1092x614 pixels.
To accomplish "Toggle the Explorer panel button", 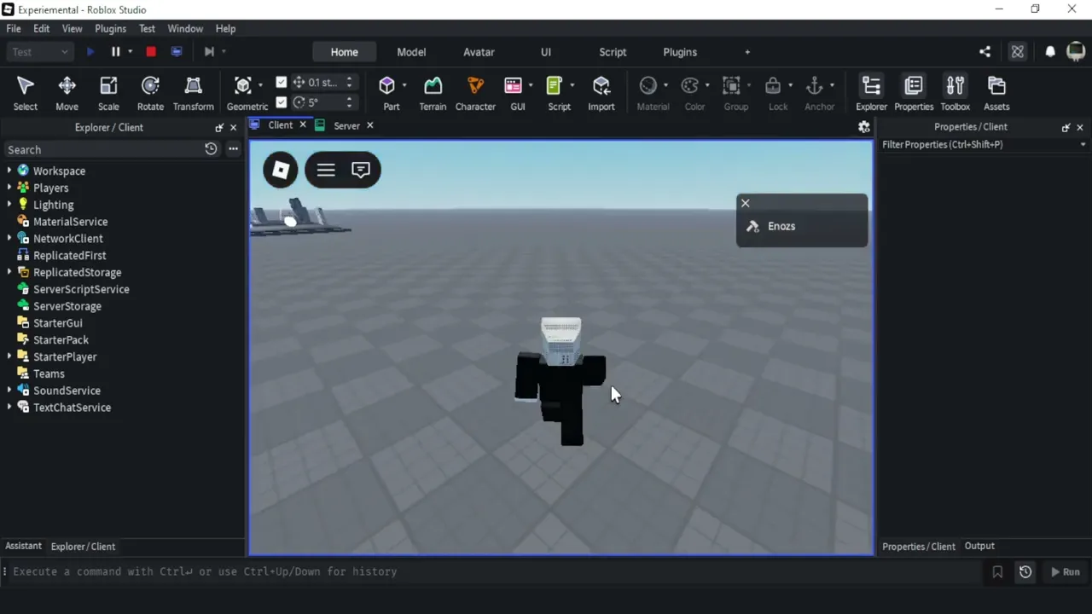I will pos(871,93).
